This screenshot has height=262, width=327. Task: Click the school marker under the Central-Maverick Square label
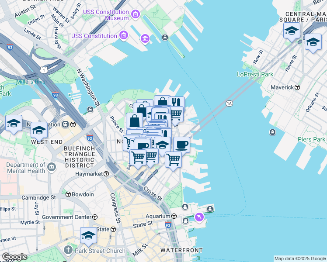[x=292, y=31]
